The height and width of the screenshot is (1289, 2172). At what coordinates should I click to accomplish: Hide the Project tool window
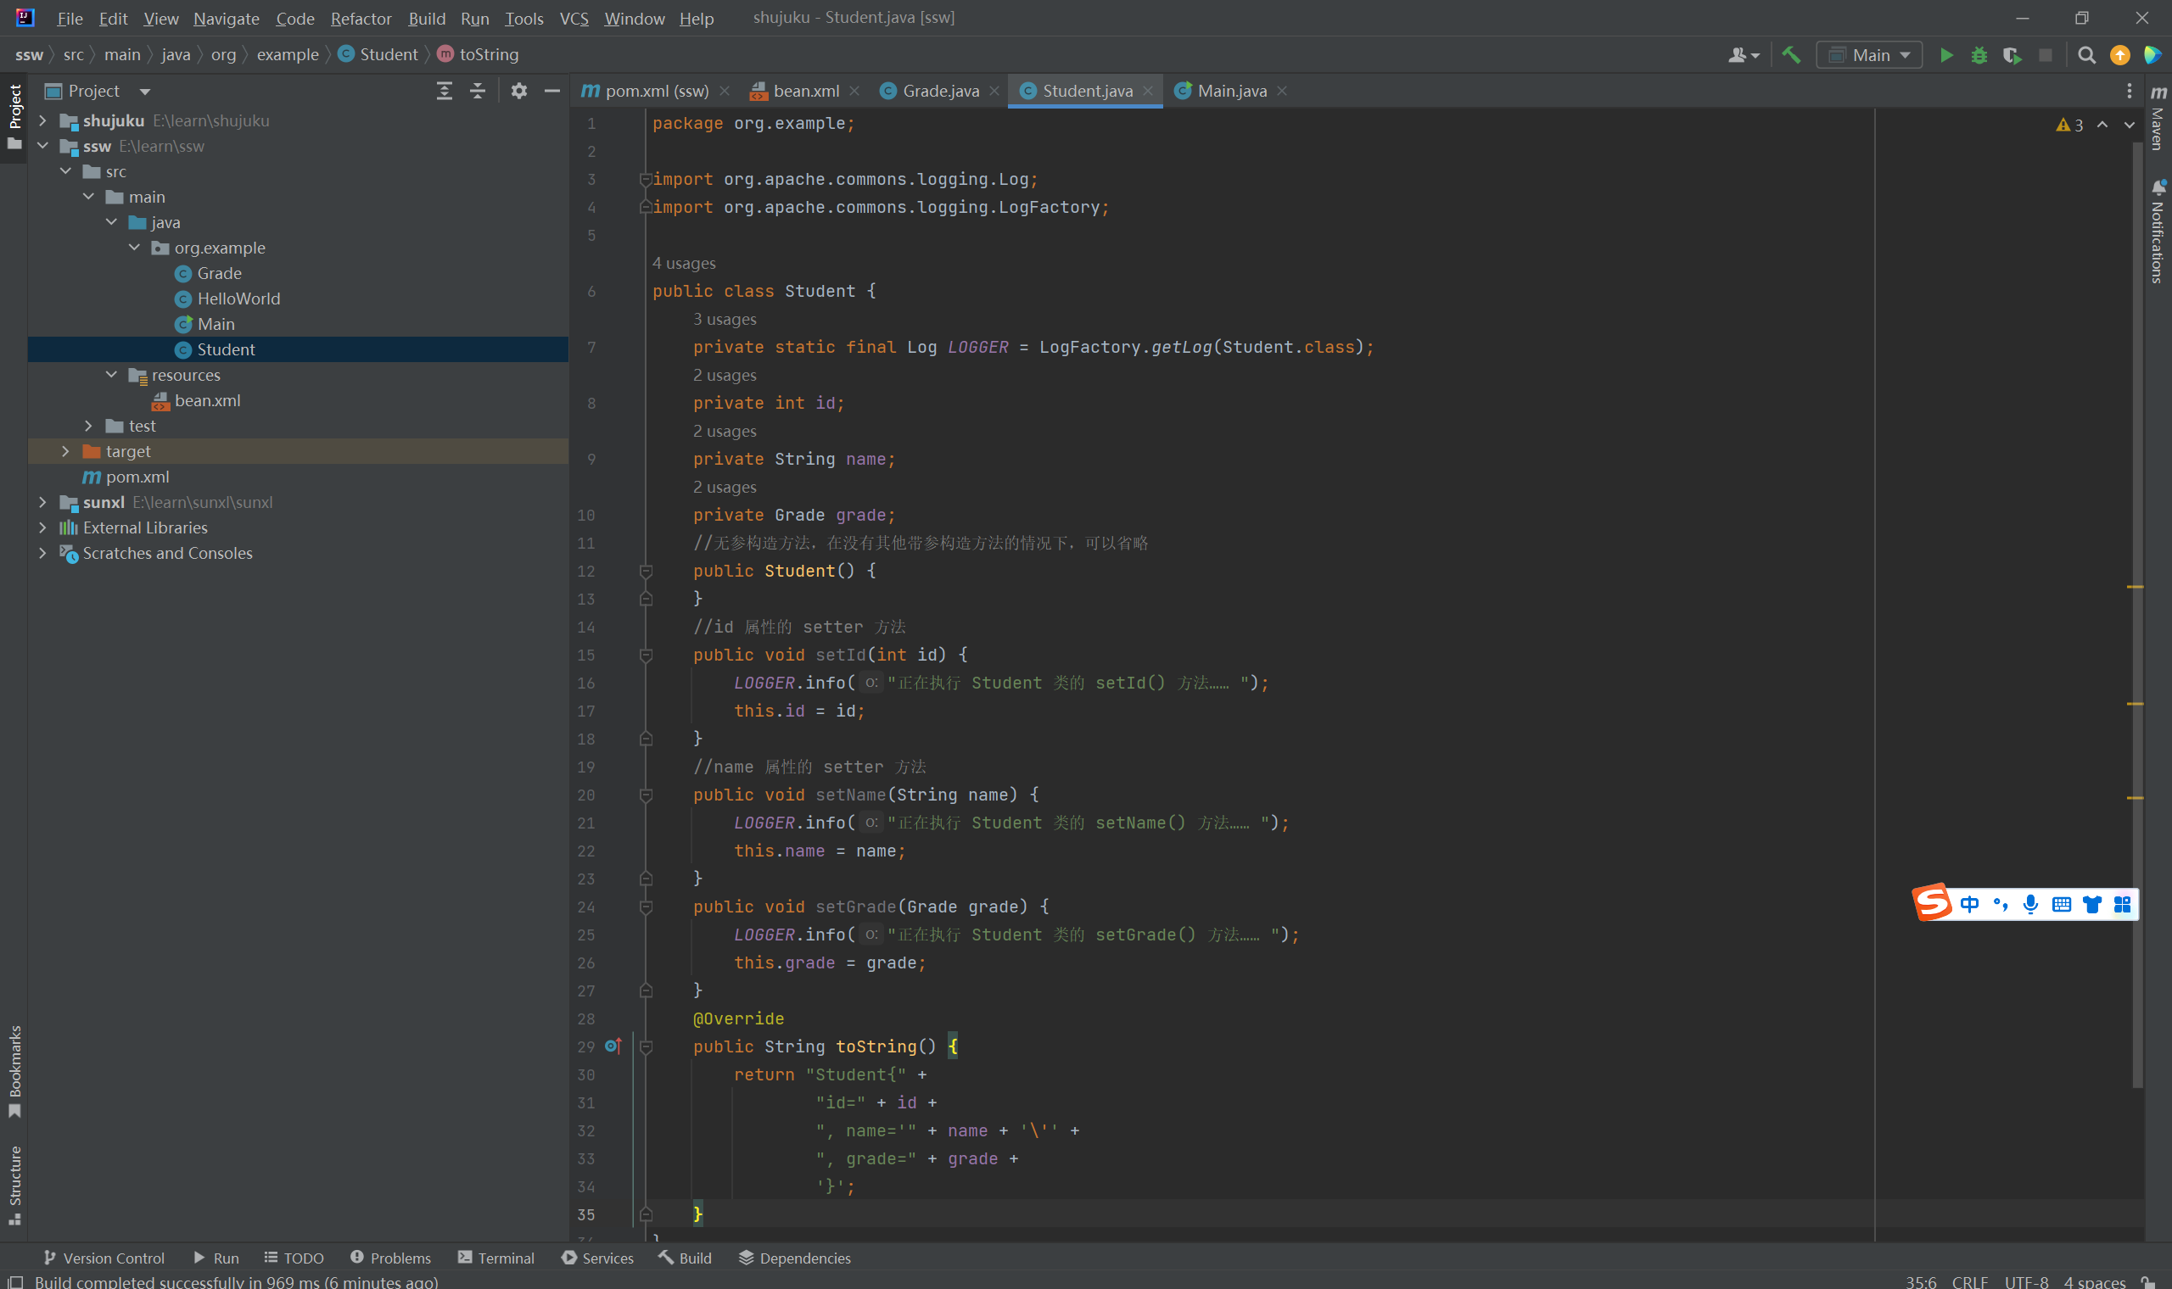[551, 92]
